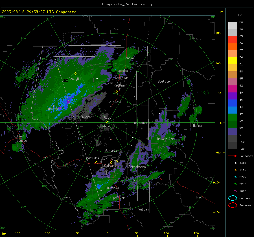Viewport: 254px width, 237px height.
Task: Click the Airdrie city label
Action: click(x=111, y=150)
